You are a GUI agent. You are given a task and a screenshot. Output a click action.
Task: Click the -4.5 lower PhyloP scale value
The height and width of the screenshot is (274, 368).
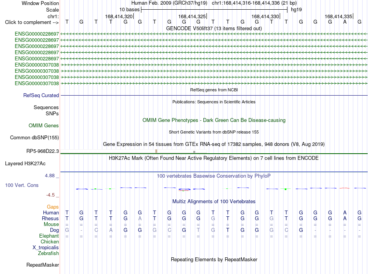coord(50,195)
